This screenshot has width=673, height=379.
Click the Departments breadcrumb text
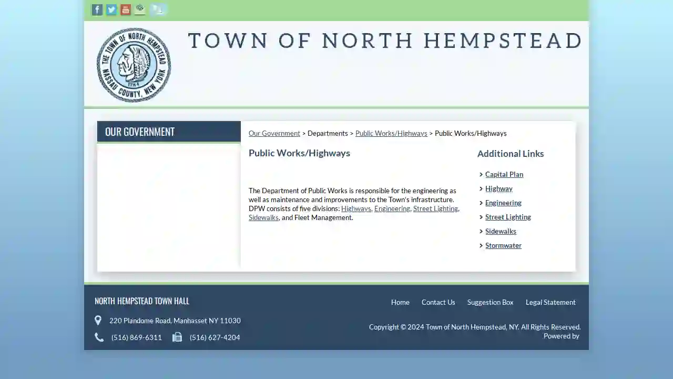pos(328,133)
